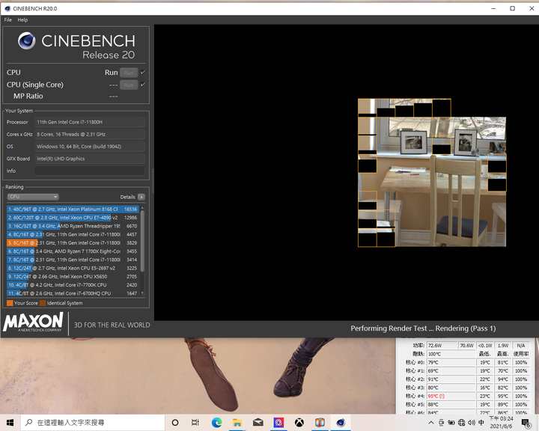This screenshot has width=539, height=431.
Task: Open File Explorer from taskbar
Action: [x=237, y=423]
